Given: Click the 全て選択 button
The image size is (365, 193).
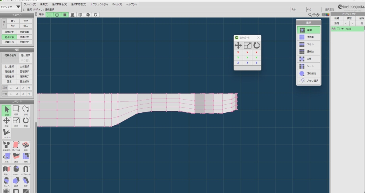Looking at the screenshot, I should pyautogui.click(x=9, y=66).
